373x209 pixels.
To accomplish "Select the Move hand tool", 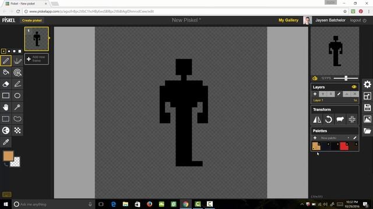I will tap(6, 107).
